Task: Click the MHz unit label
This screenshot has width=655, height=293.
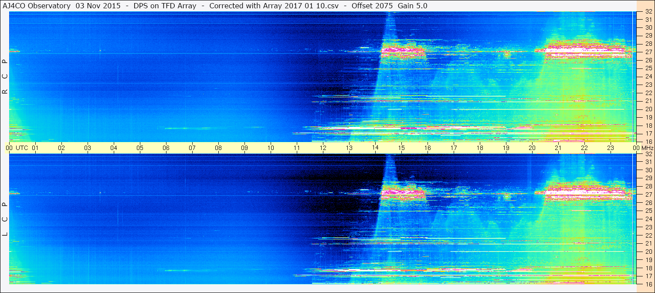Action: tap(647, 148)
